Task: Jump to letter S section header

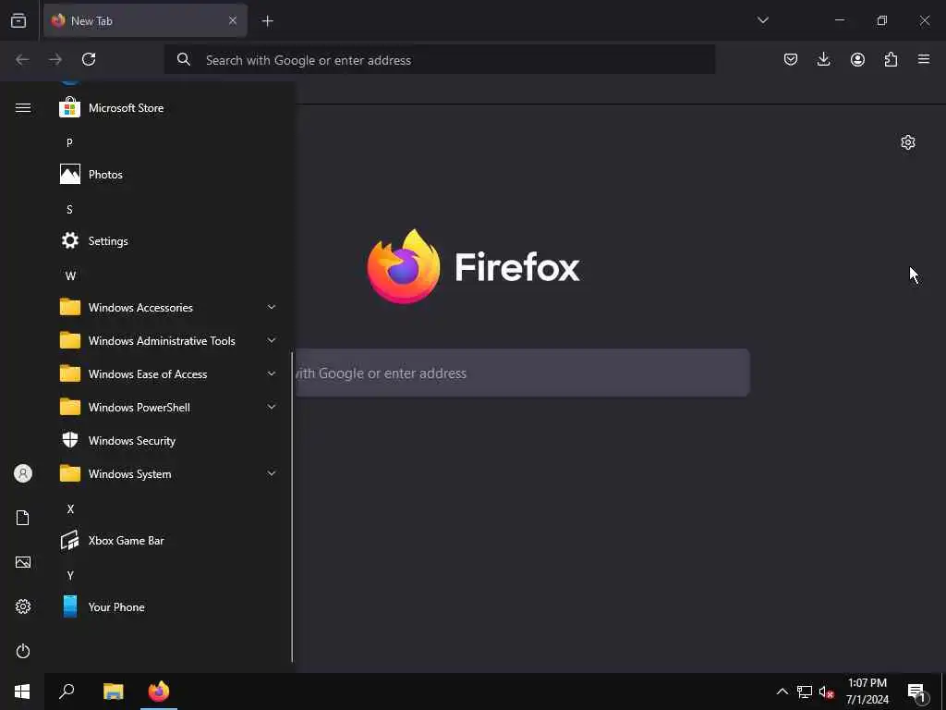Action: [69, 210]
